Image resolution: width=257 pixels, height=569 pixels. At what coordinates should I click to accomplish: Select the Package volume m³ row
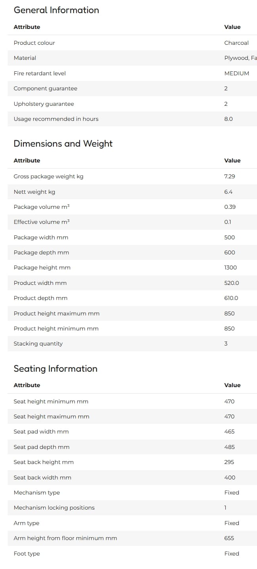(x=132, y=207)
